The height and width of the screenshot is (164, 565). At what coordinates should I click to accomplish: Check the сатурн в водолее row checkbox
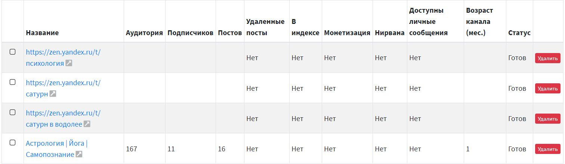12,112
